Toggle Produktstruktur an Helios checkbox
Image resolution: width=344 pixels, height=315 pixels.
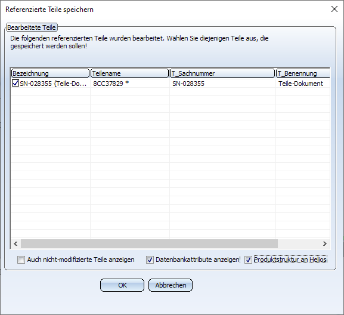(x=248, y=260)
